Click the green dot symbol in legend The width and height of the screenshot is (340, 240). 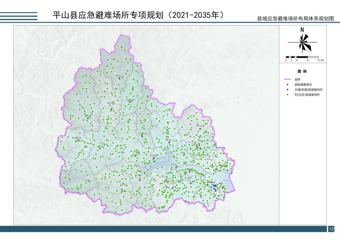pos(288,95)
